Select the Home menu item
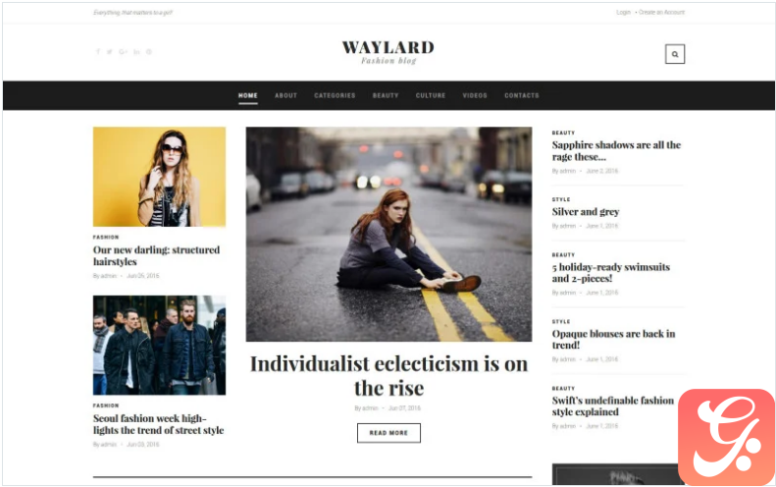Screen dimensions: 776x487 (248, 95)
